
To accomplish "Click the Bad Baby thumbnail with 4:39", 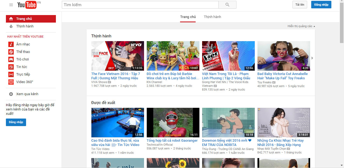I will tap(284, 56).
